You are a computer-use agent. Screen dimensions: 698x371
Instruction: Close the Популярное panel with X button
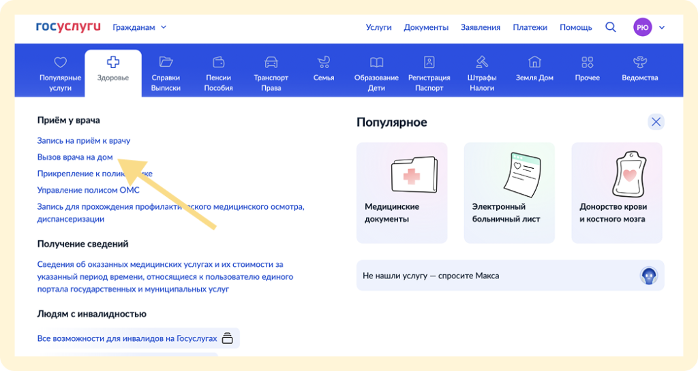pos(656,122)
